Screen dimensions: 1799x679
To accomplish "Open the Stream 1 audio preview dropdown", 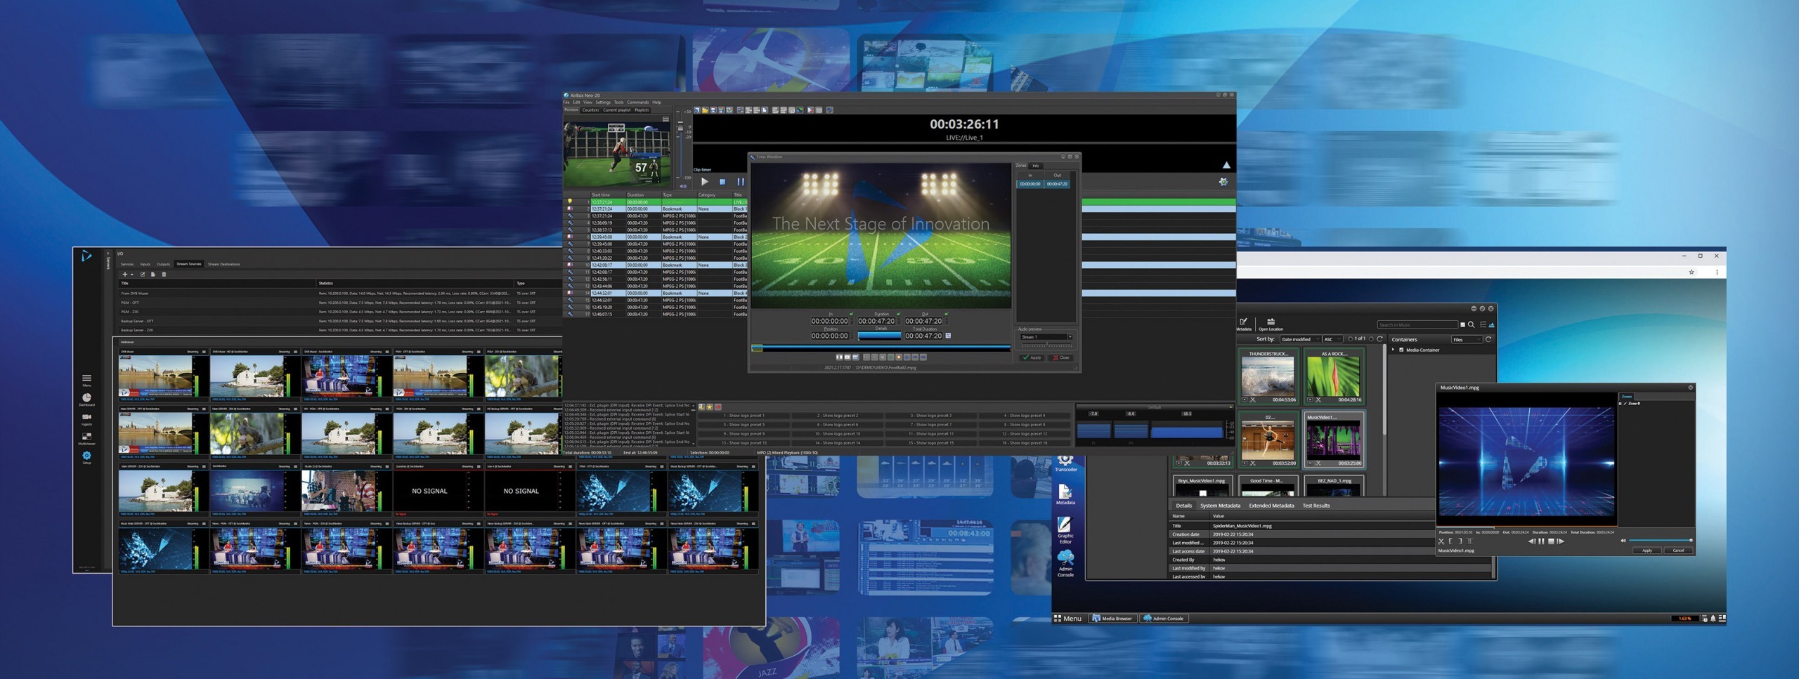I will [1046, 337].
